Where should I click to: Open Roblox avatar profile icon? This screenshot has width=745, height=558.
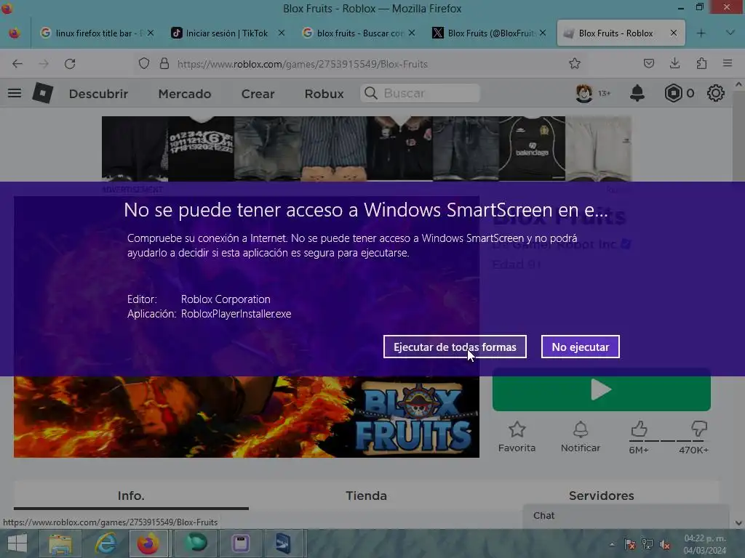click(x=584, y=93)
